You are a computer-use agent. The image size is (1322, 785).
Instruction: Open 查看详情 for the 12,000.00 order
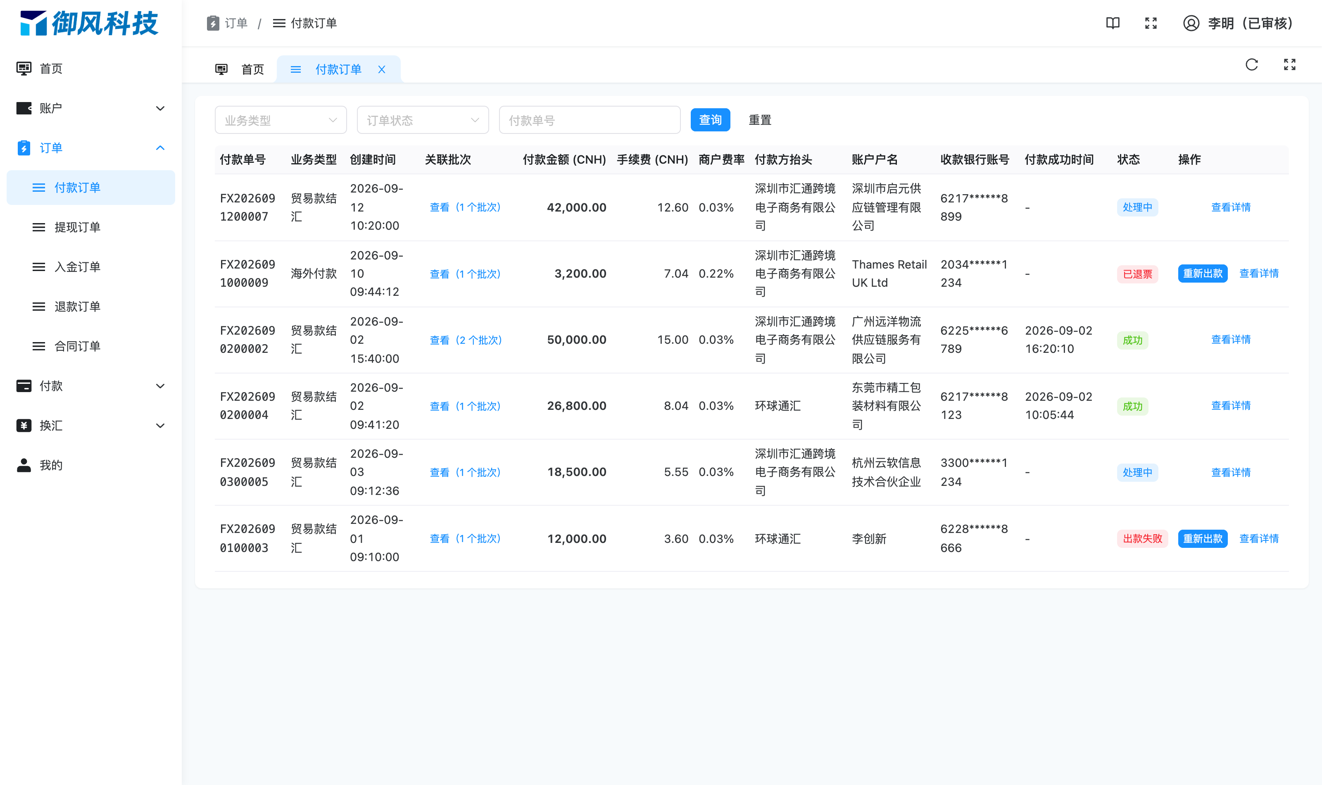pos(1258,538)
